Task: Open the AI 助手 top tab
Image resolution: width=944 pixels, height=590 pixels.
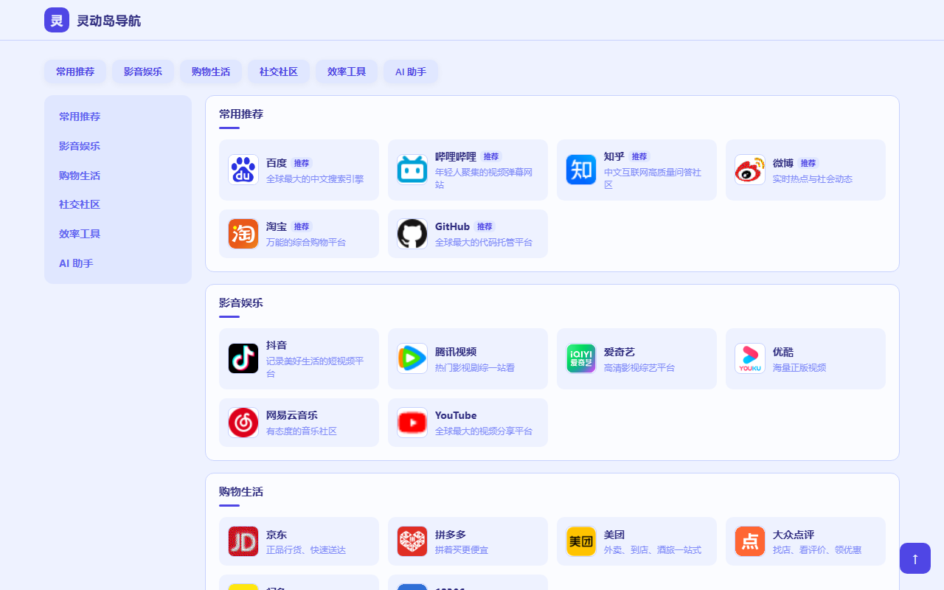Action: (x=411, y=72)
